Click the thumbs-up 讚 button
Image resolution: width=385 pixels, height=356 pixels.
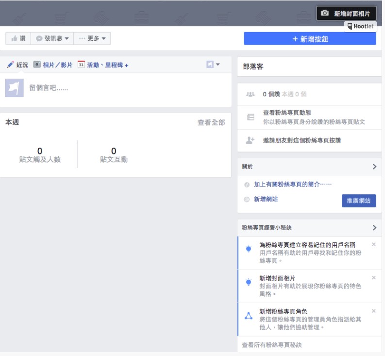18,38
